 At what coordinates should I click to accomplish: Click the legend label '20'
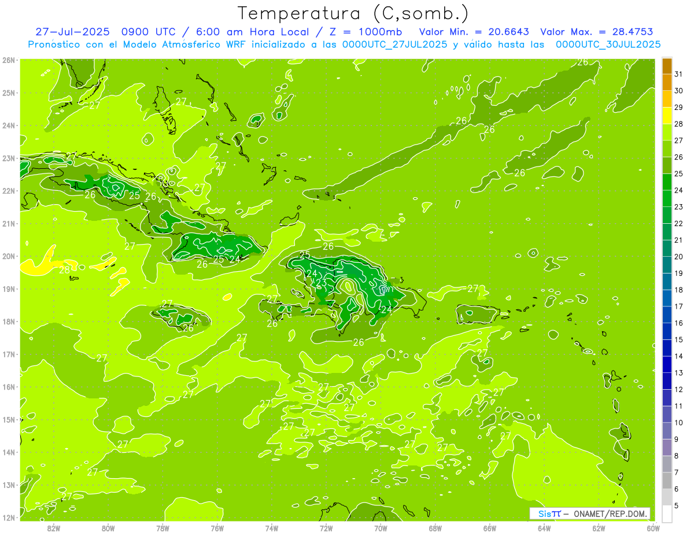pos(678,257)
